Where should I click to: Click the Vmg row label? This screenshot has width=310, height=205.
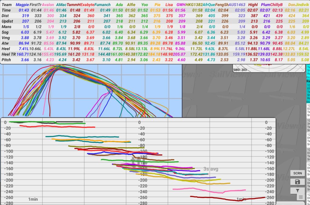(6, 38)
